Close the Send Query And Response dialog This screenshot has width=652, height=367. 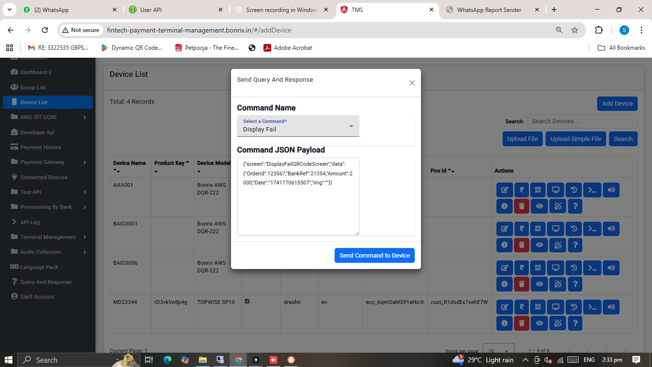pos(412,83)
